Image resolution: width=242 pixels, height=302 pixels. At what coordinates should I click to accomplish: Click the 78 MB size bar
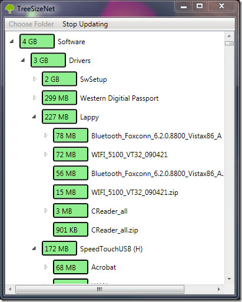coord(71,135)
